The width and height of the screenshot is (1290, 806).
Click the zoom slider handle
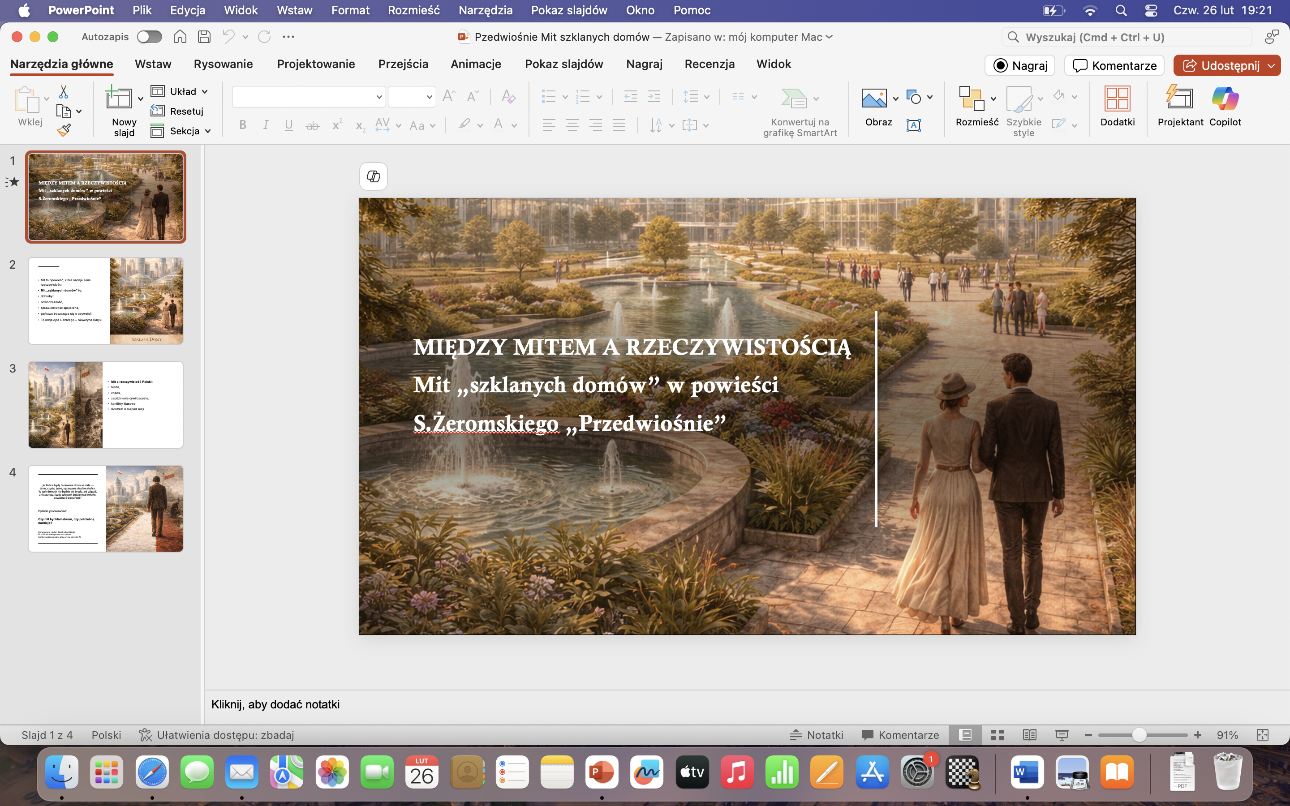tap(1139, 735)
